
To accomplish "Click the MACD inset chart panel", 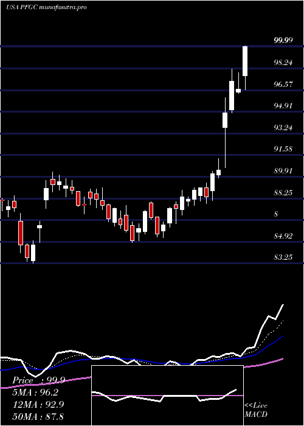I will 167,396.
